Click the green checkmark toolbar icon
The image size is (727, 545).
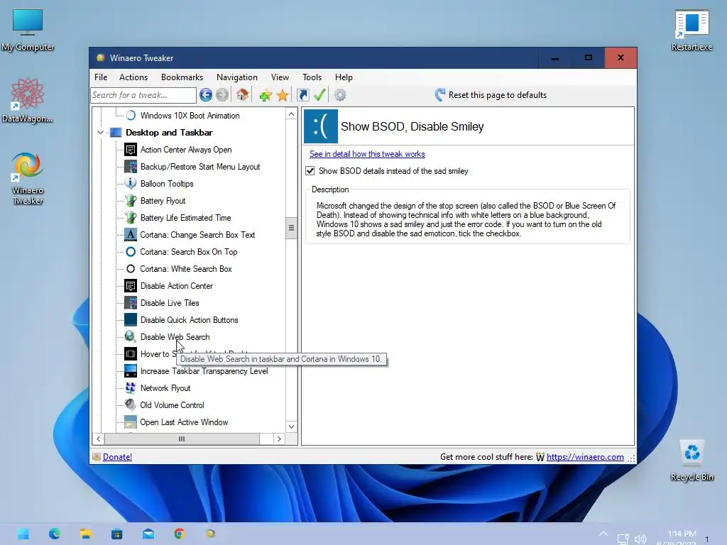[x=319, y=95]
